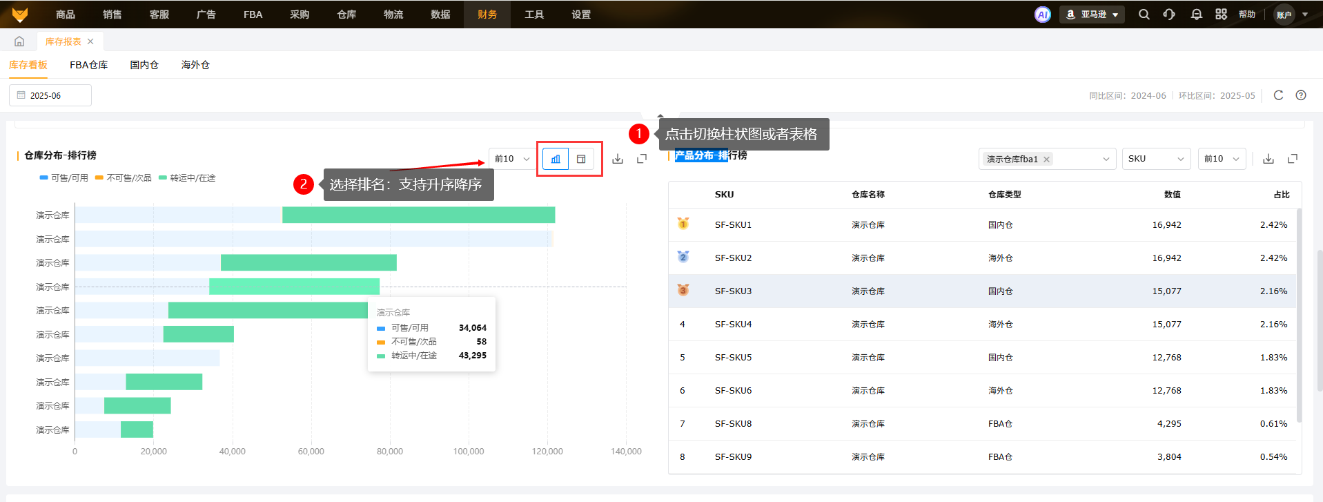Open the AI assistant icon

pos(1043,15)
